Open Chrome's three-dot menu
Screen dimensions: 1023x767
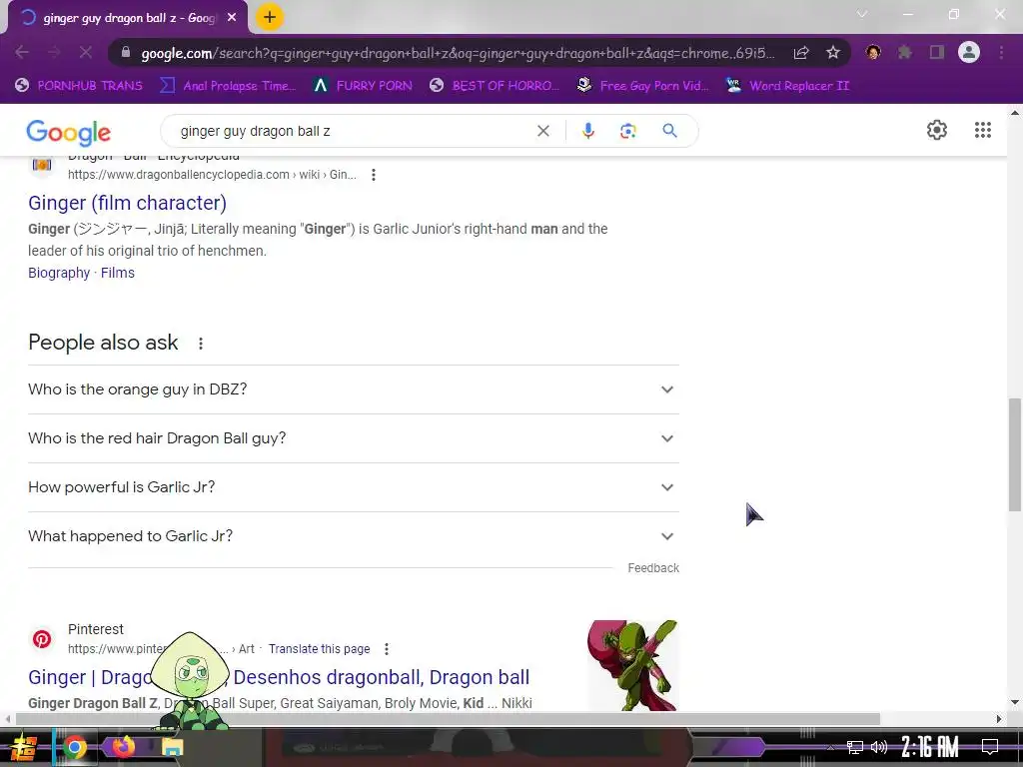pos(1001,52)
